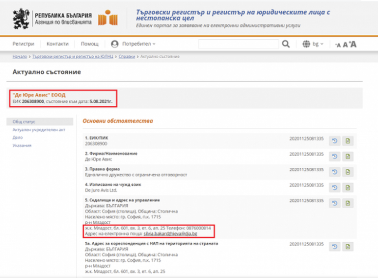Screen dimensions: 378x278
Task: Go to Помощ in navigation bar
Action: [89, 44]
